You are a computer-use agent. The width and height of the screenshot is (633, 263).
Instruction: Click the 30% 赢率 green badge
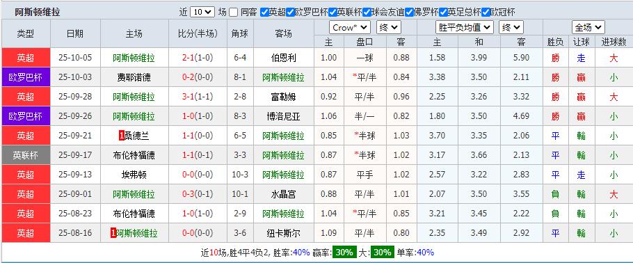(344, 253)
